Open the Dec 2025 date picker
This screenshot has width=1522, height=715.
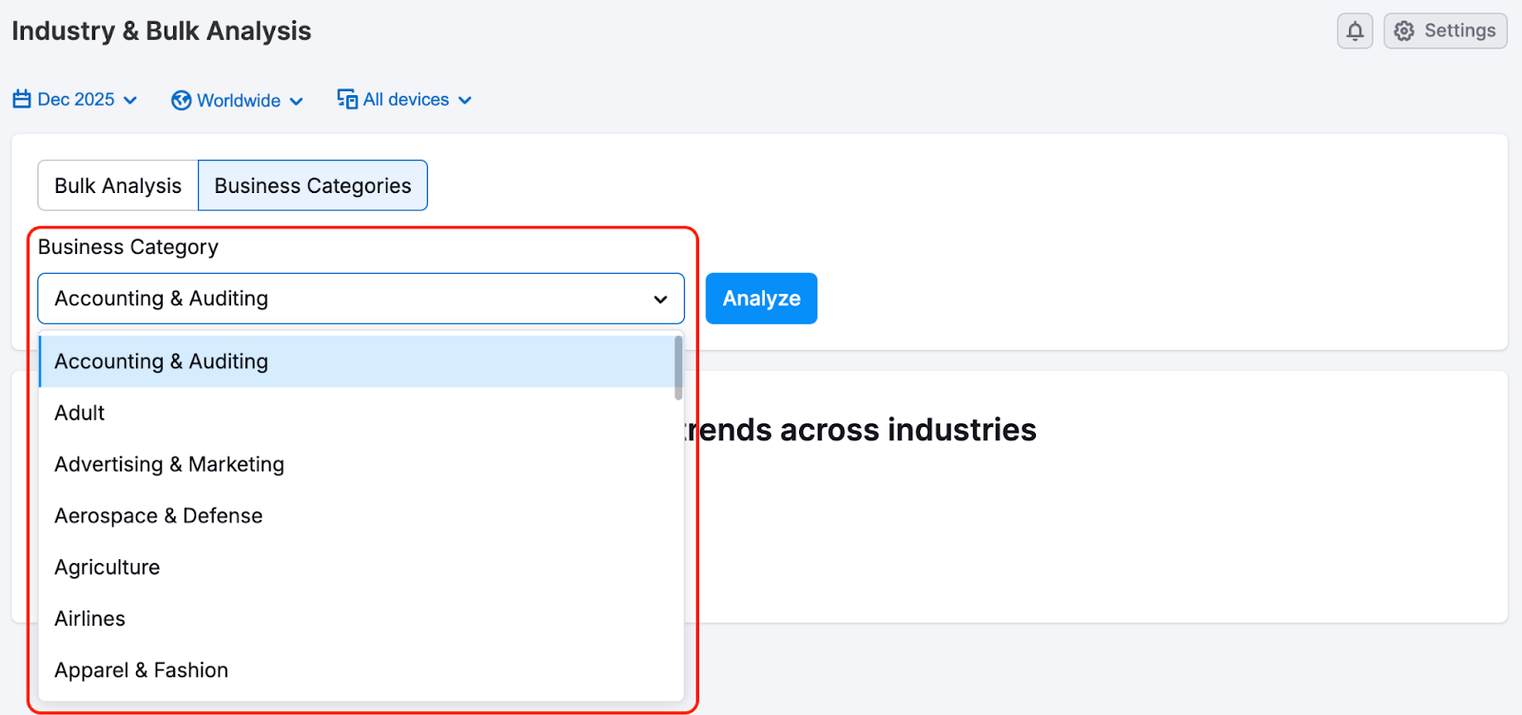tap(75, 100)
